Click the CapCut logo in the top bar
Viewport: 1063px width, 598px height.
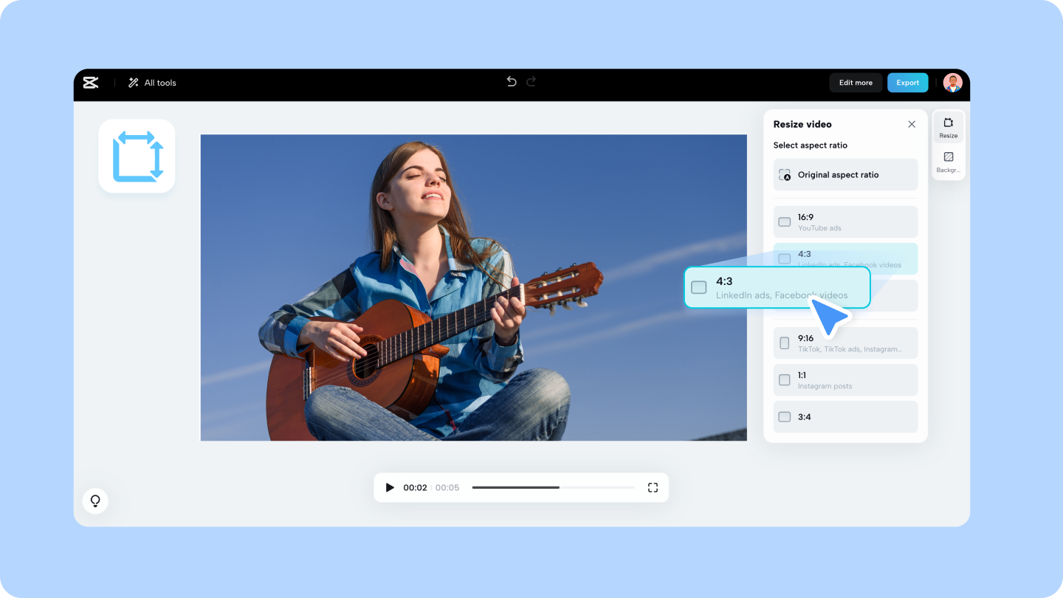point(91,83)
